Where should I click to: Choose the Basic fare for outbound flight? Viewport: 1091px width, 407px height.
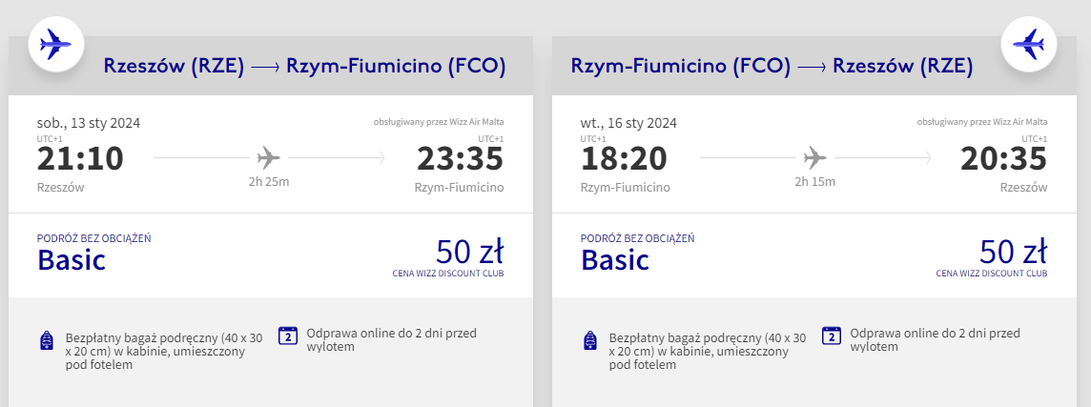point(72,259)
